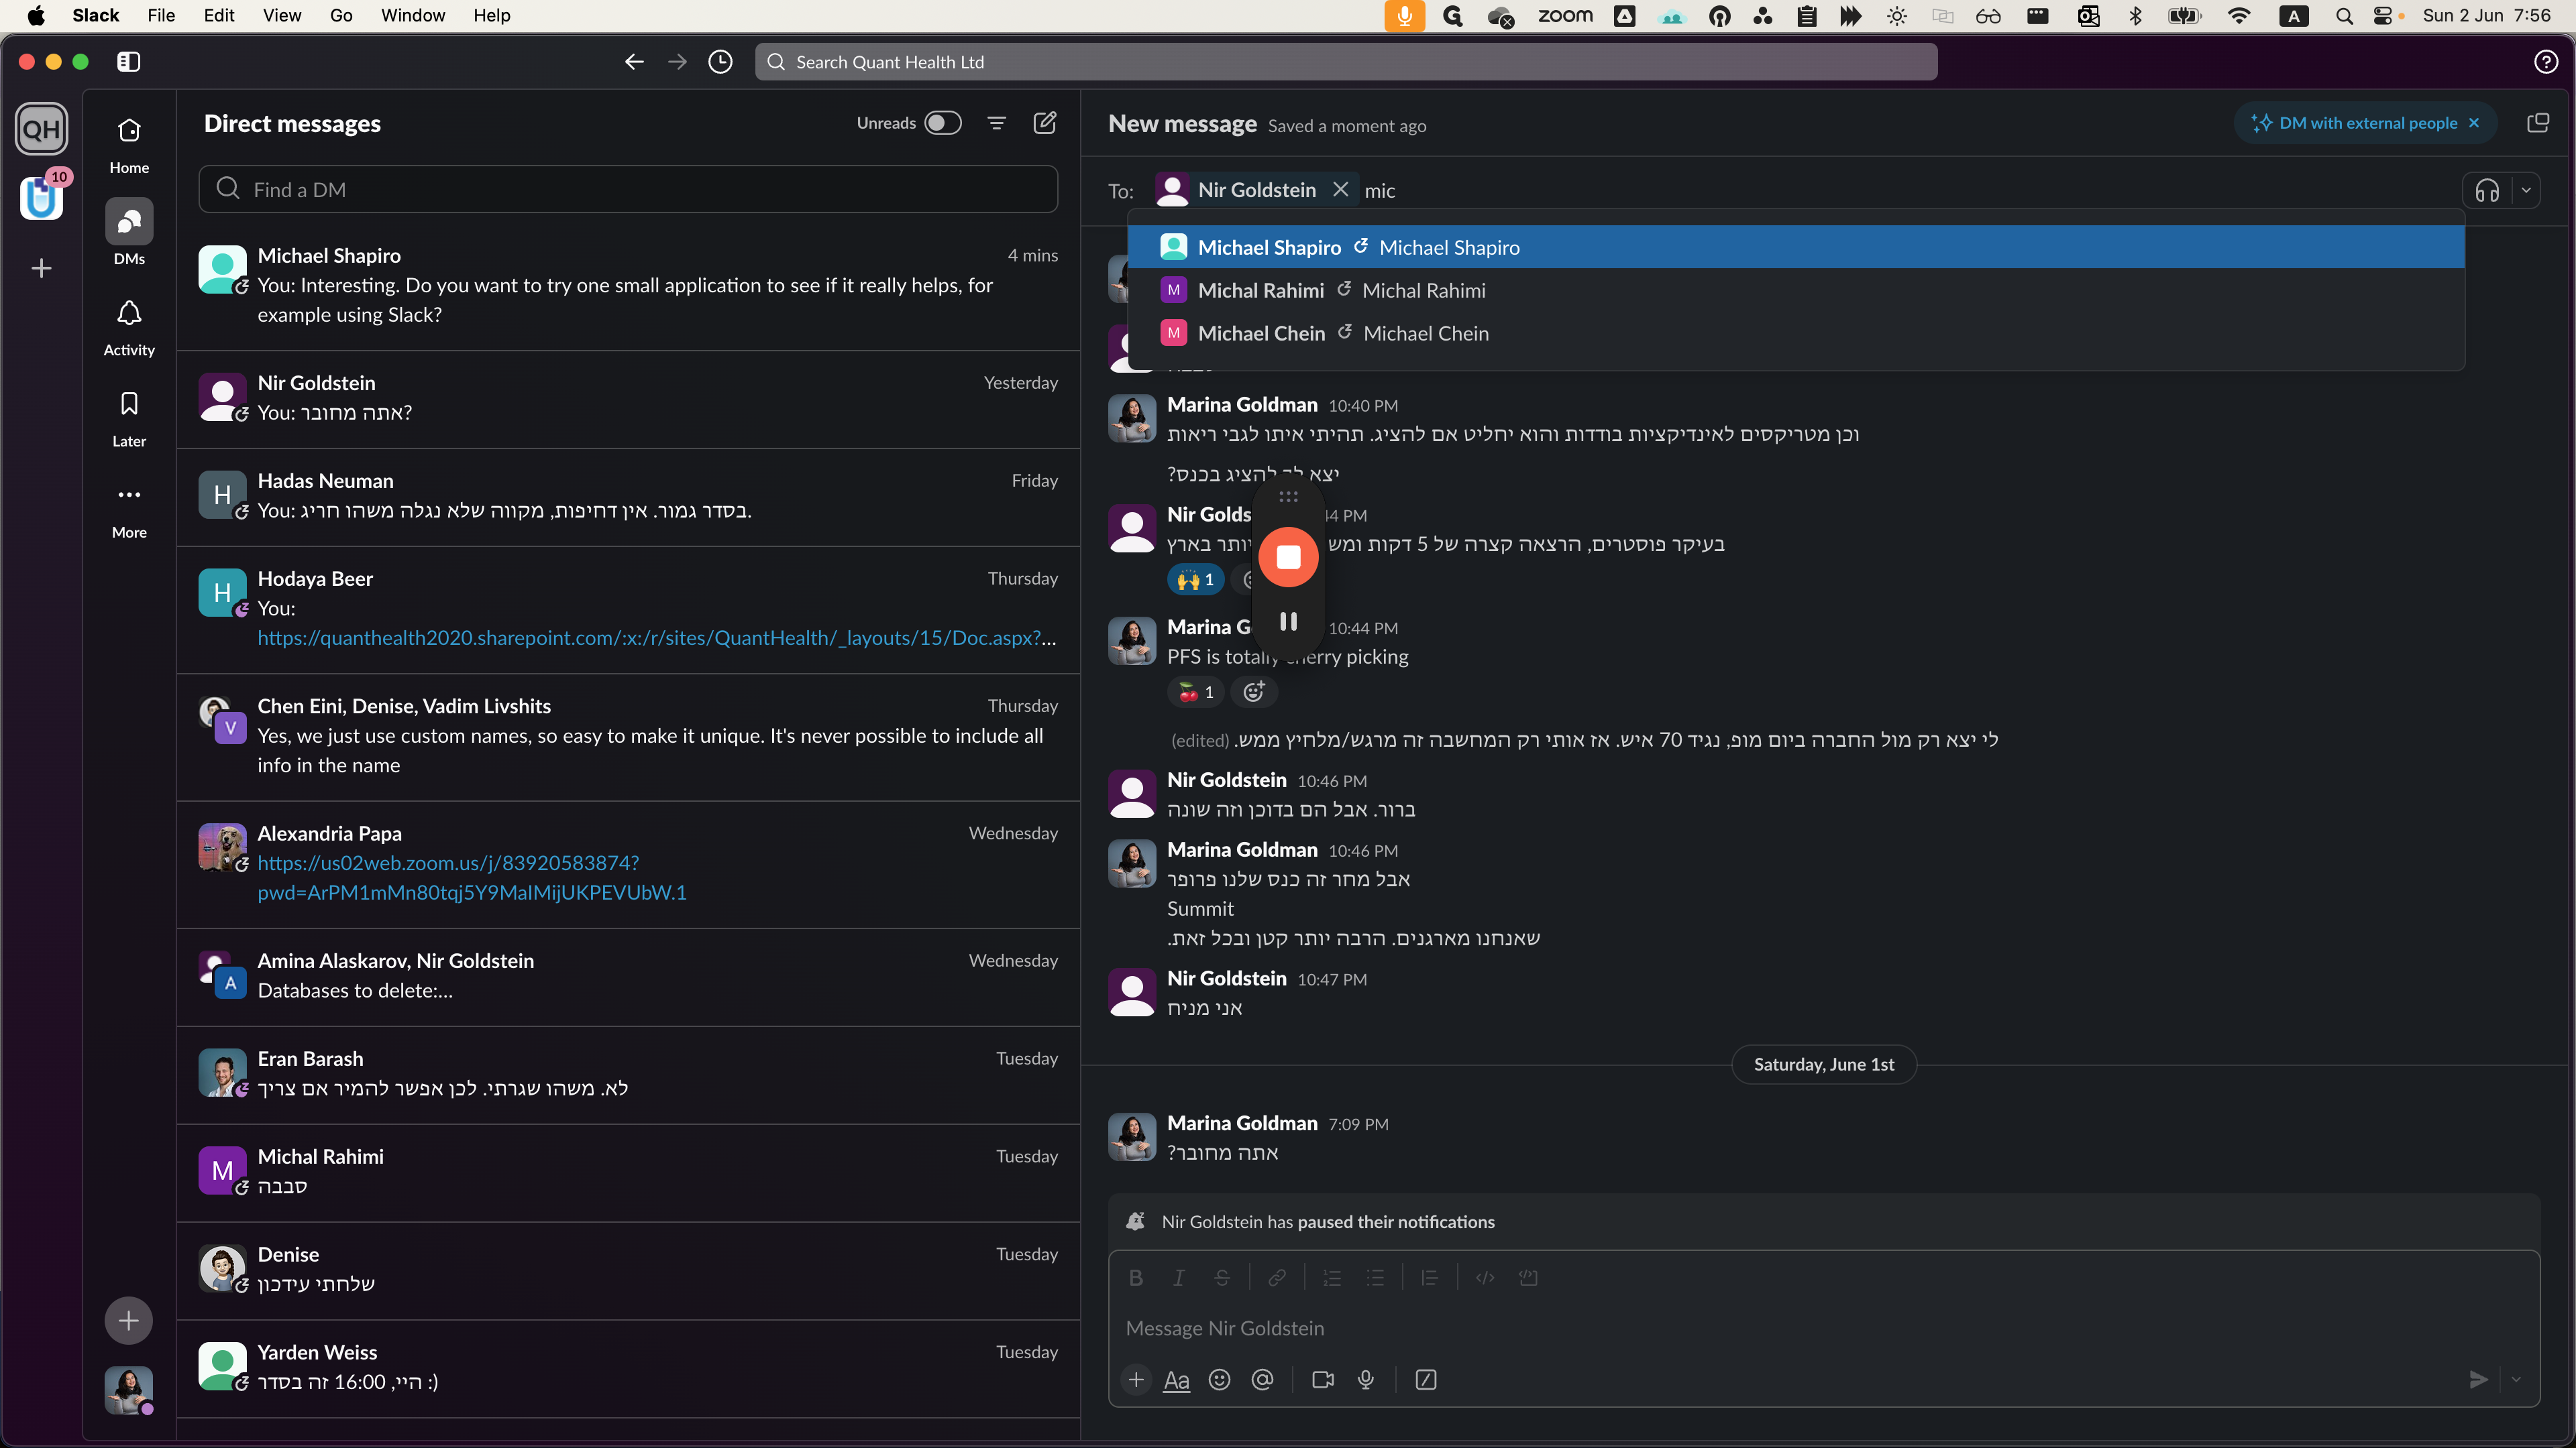Open your profile avatar menu
Viewport: 2576px width, 1448px height.
point(129,1390)
